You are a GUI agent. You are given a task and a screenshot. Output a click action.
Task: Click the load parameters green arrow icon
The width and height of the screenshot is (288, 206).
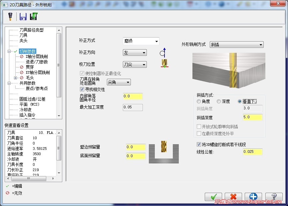click(x=34, y=17)
